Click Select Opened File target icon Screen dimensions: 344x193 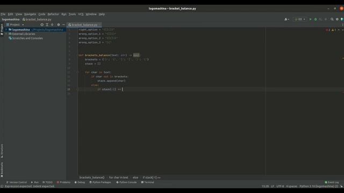pyautogui.click(x=42, y=25)
